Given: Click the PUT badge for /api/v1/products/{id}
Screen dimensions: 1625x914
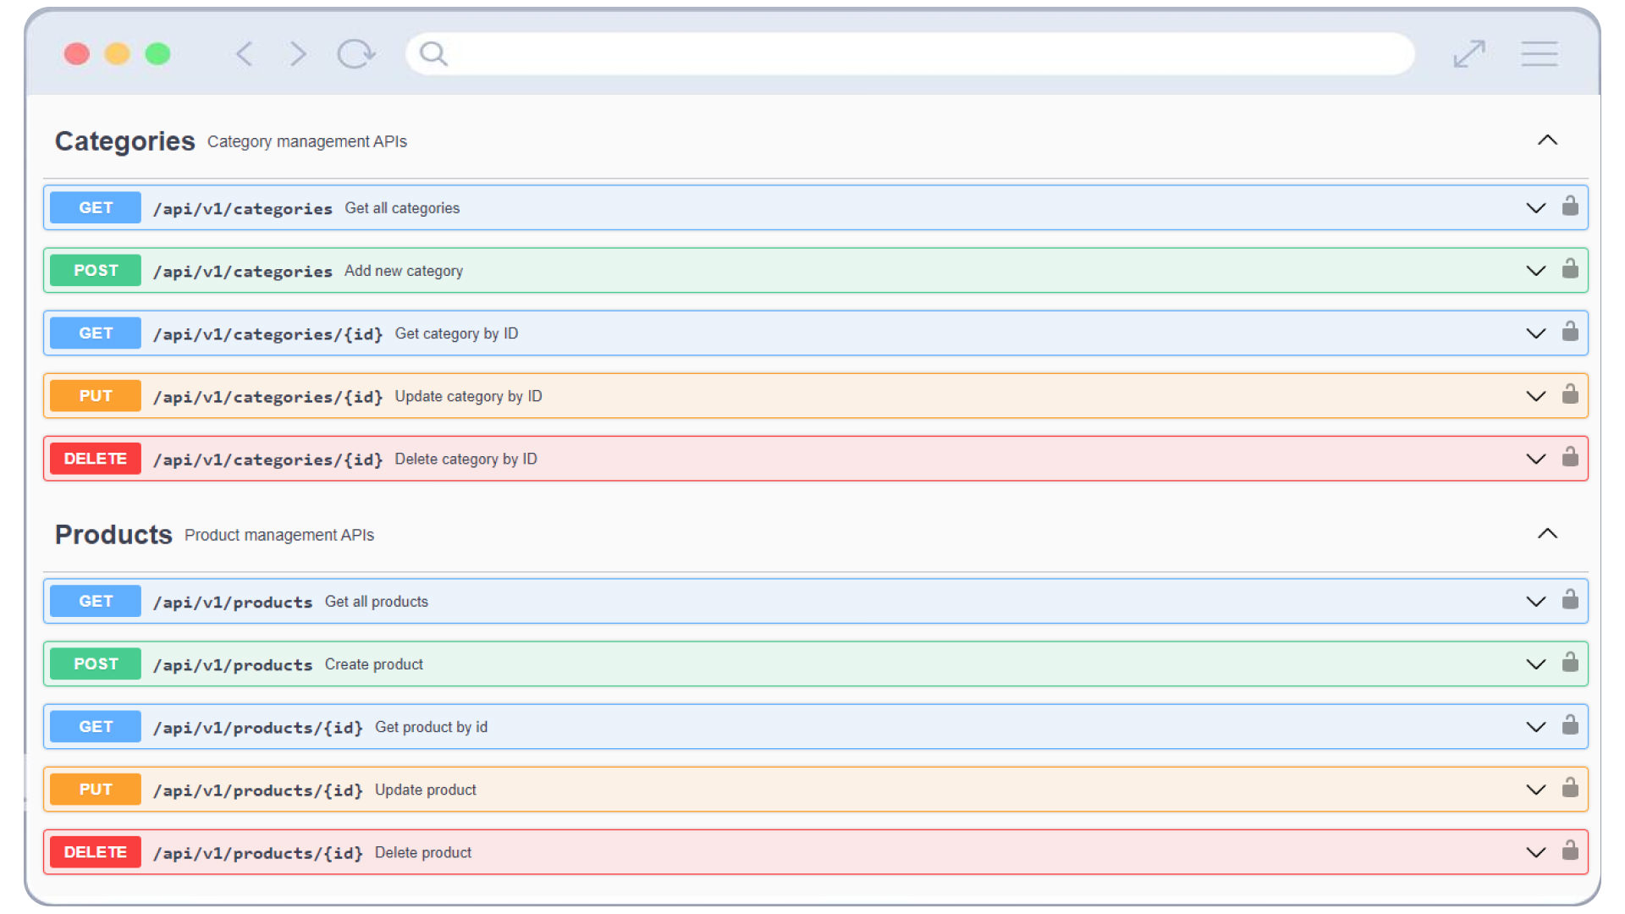Looking at the screenshot, I should 96,790.
